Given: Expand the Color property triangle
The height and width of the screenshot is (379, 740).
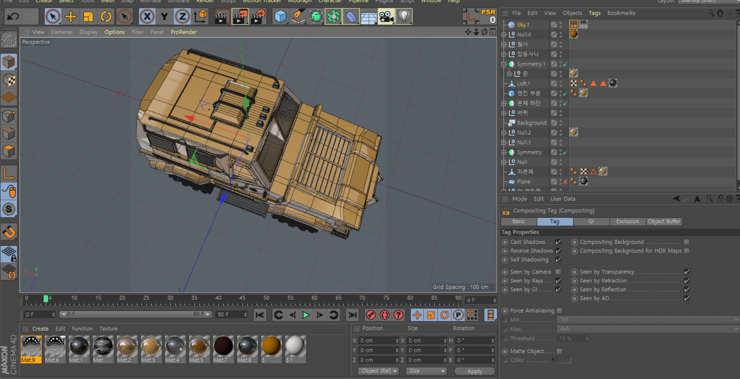Looking at the screenshot, I should click(x=553, y=359).
